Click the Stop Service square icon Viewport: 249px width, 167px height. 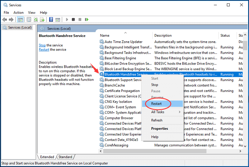click(73, 20)
